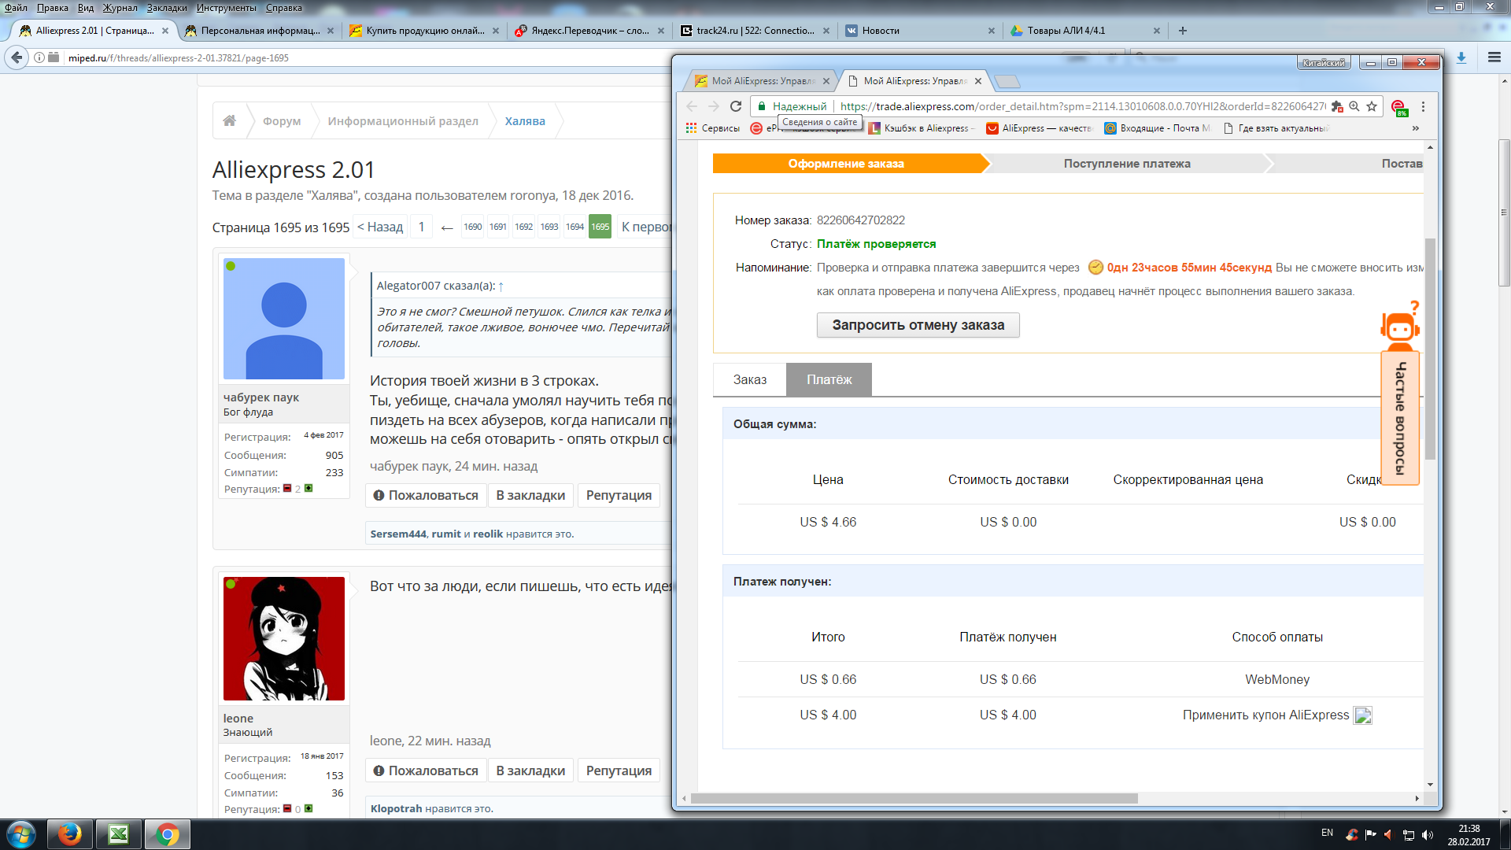1511x850 pixels.
Task: Open Журнал menu in Firefox
Action: coord(120,8)
